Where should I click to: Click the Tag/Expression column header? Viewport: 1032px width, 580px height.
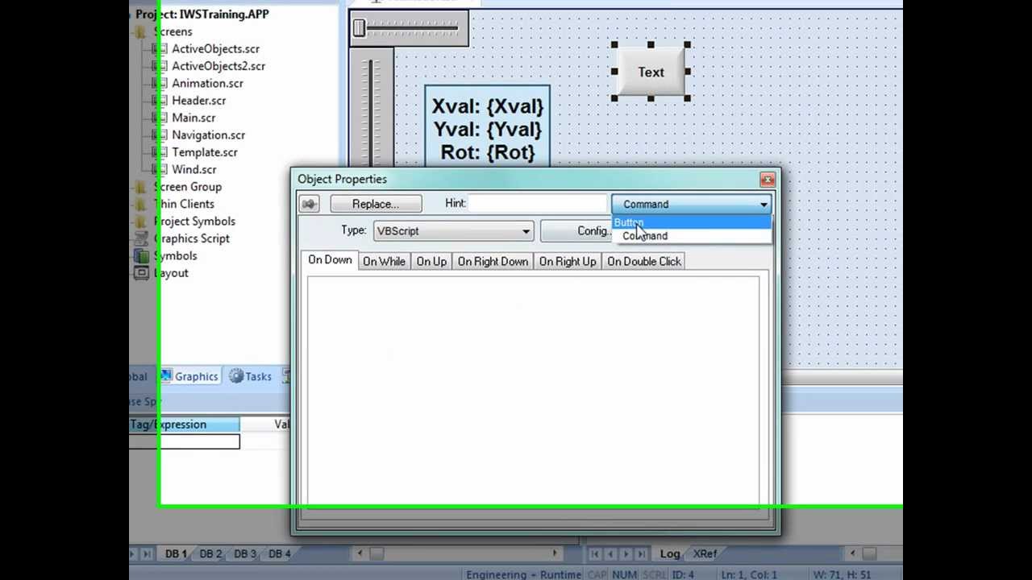[184, 425]
